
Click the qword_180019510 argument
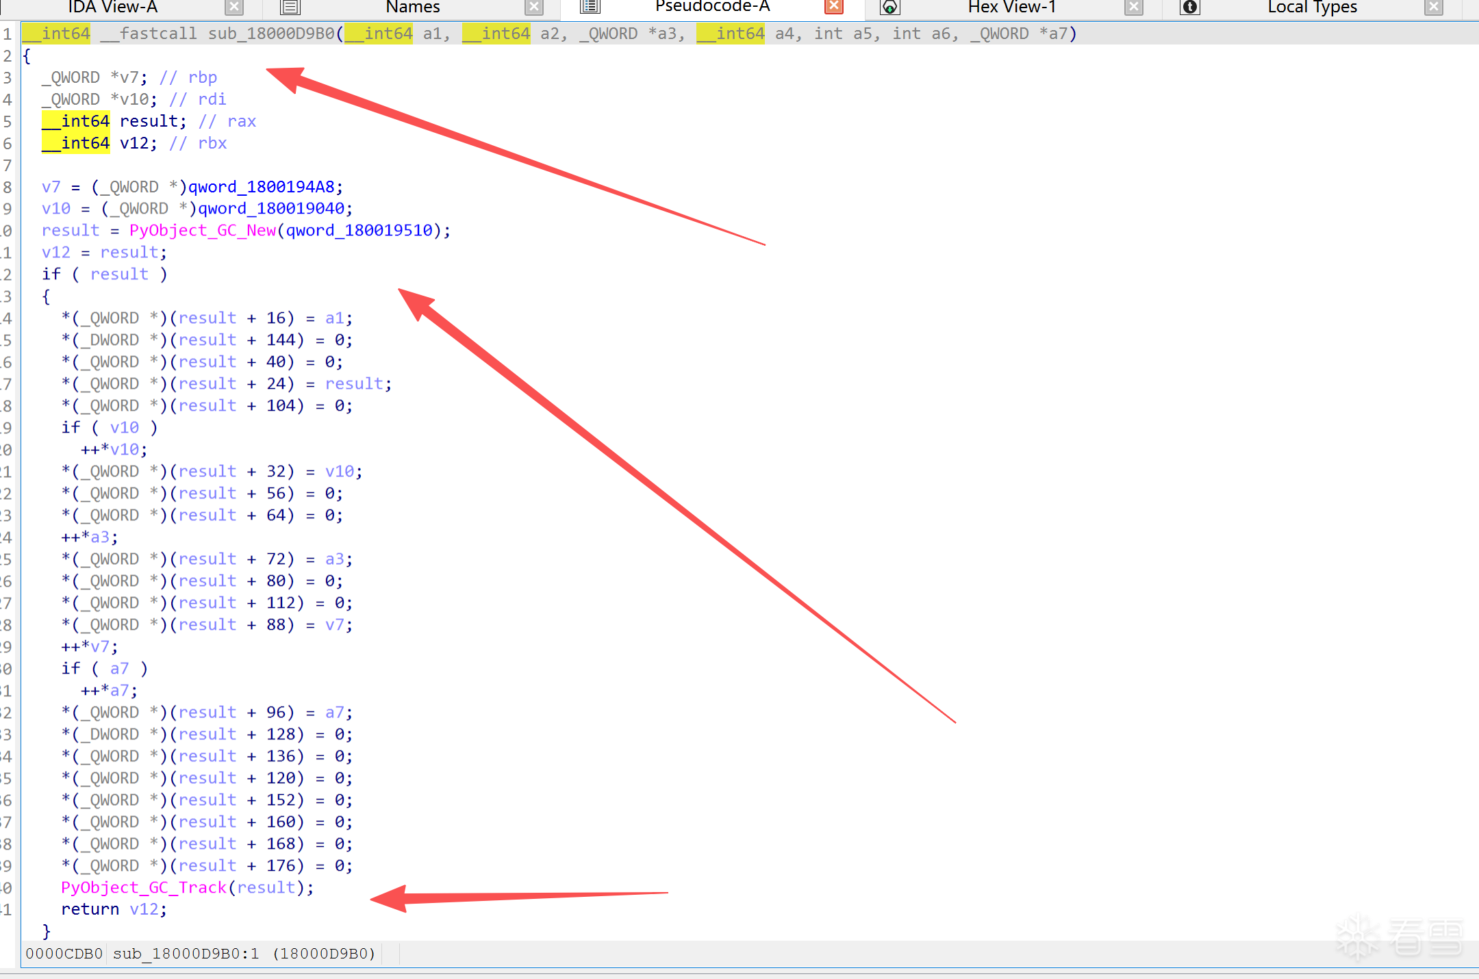click(359, 231)
